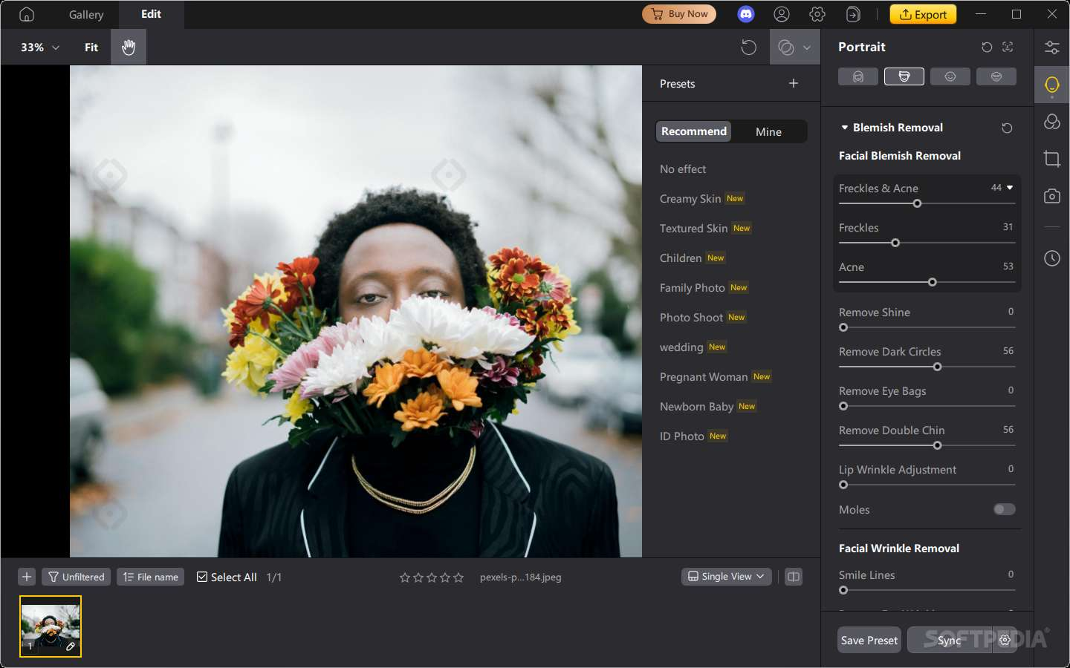Open the Single View dropdown
Screen dimensions: 1070x668
[x=726, y=577]
